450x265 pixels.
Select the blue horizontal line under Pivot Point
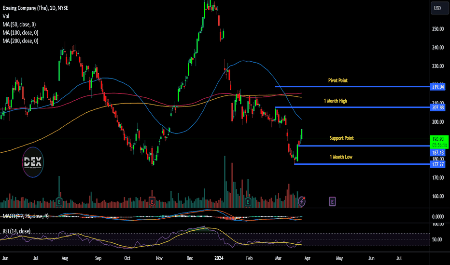click(352, 87)
